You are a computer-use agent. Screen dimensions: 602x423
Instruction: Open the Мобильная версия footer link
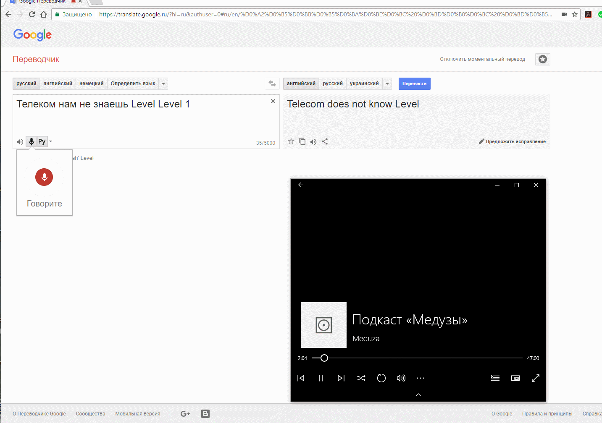(138, 414)
